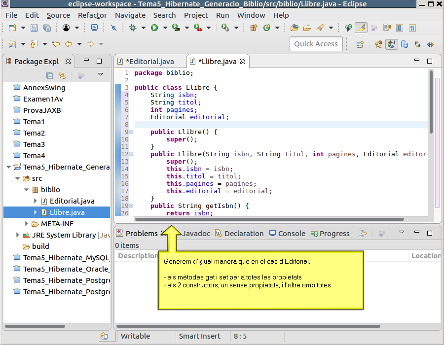The height and width of the screenshot is (345, 444).
Task: Toggle Mark Occurrences highlighter button
Action: [361, 28]
